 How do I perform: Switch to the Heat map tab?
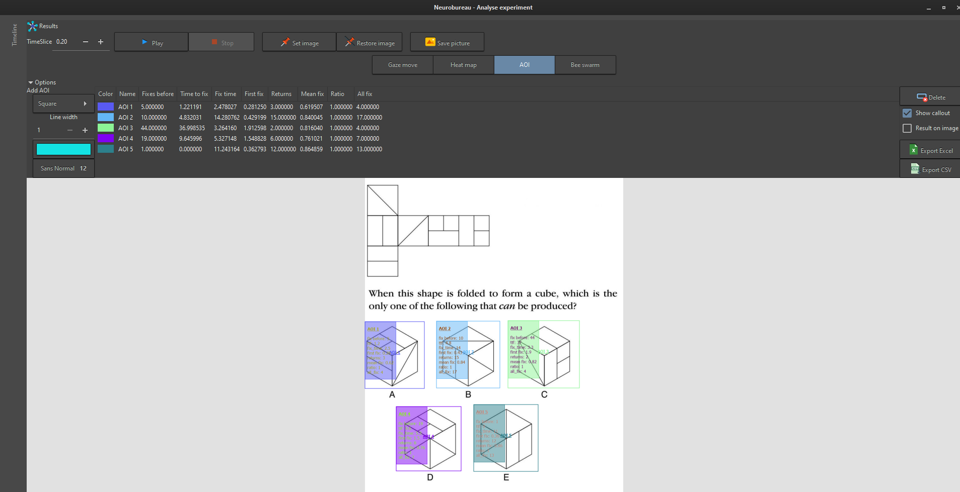pyautogui.click(x=463, y=65)
